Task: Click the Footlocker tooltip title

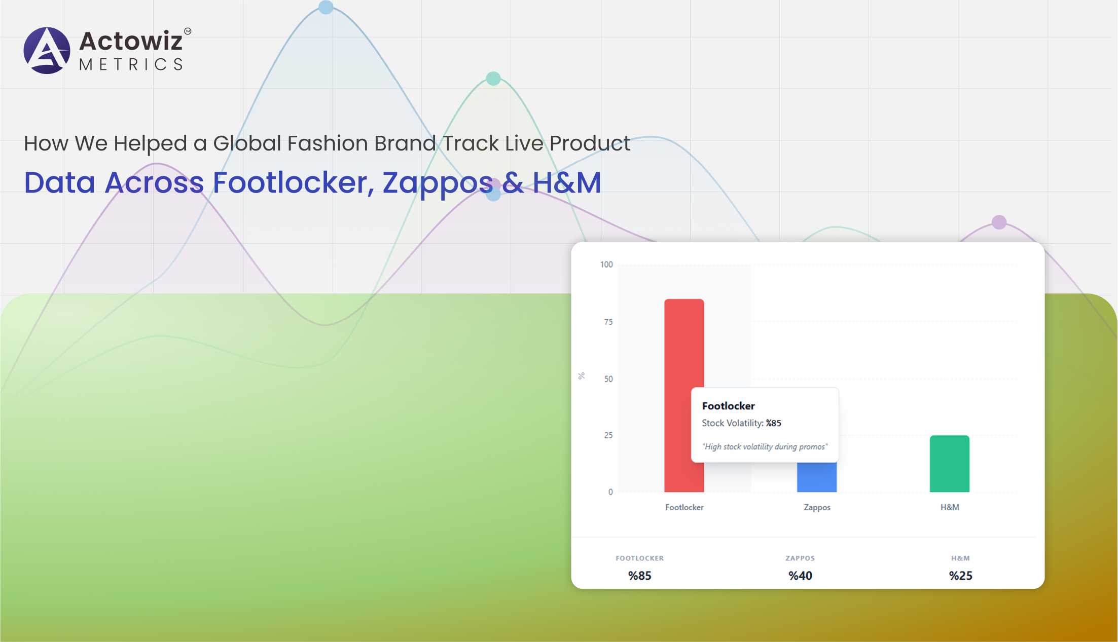Action: tap(728, 406)
